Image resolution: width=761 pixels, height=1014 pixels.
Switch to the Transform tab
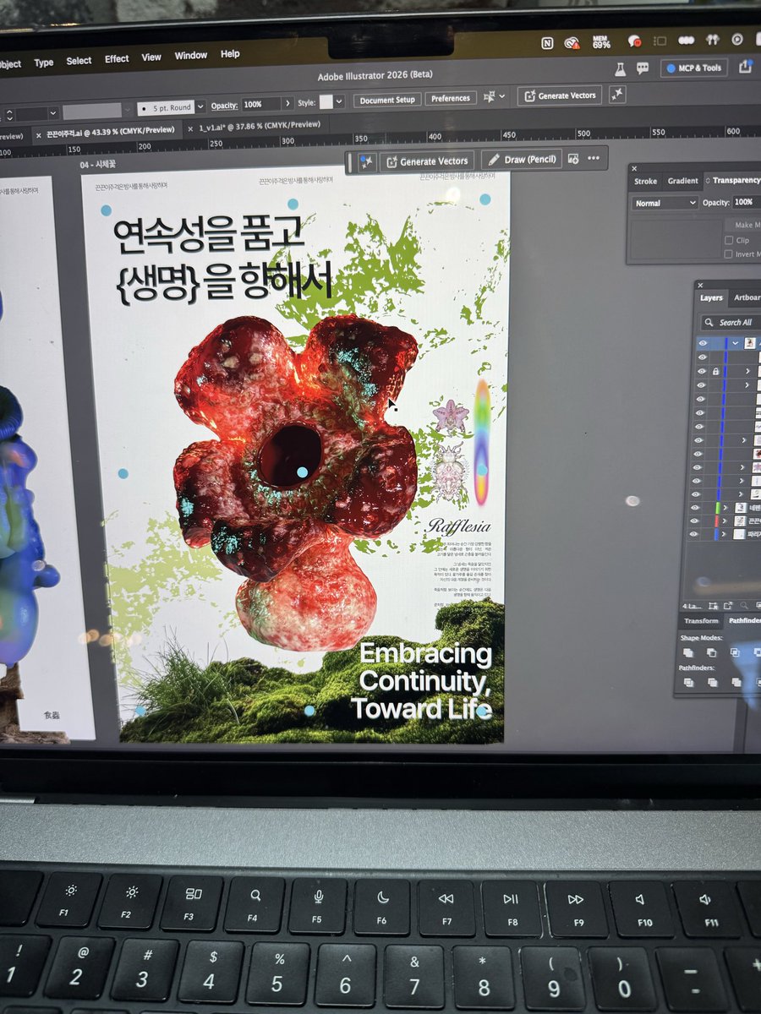tap(702, 621)
